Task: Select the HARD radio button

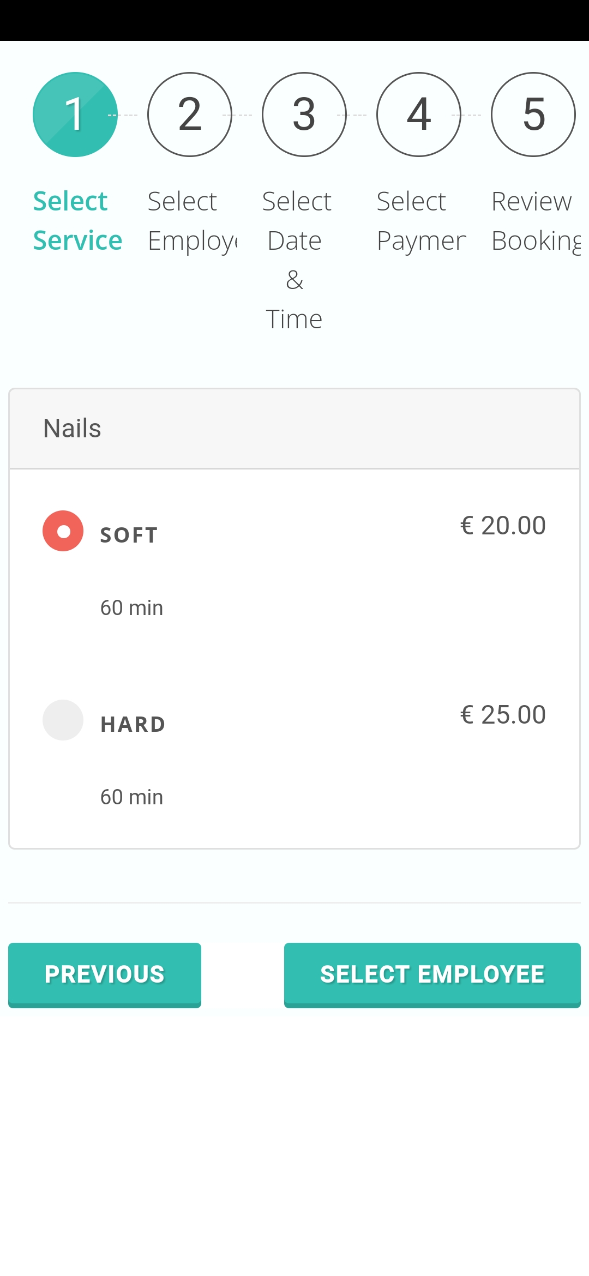Action: point(63,720)
